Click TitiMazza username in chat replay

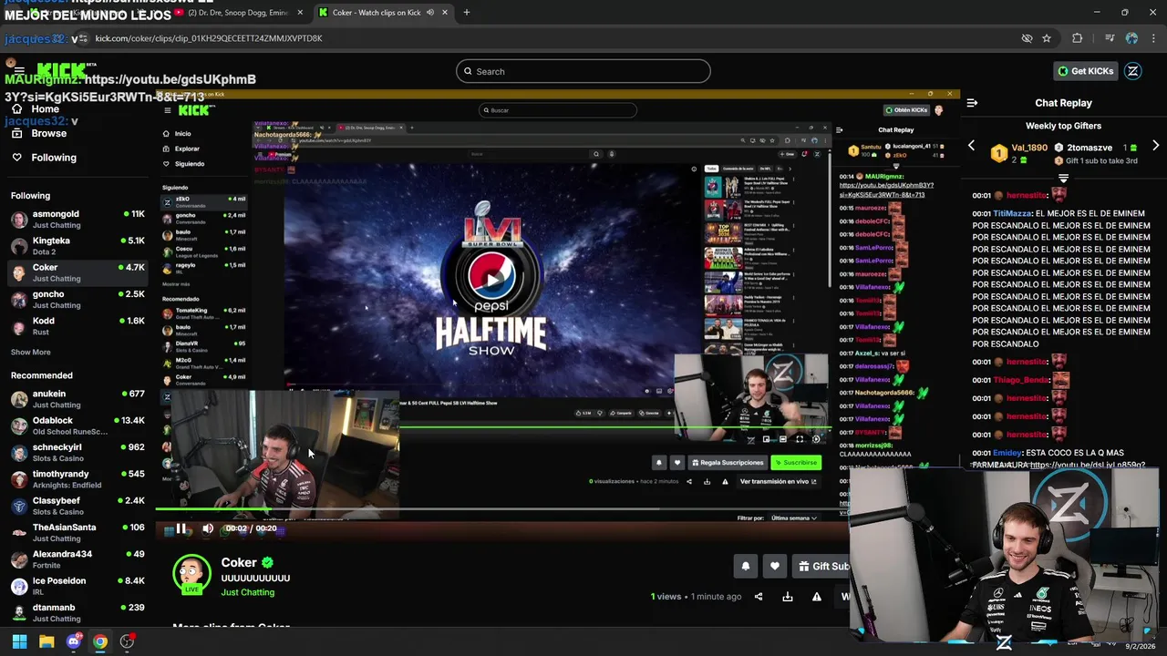point(1012,214)
